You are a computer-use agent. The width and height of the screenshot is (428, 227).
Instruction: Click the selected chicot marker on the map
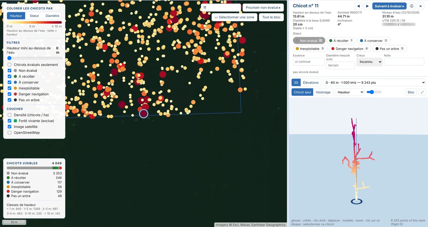pos(143,114)
